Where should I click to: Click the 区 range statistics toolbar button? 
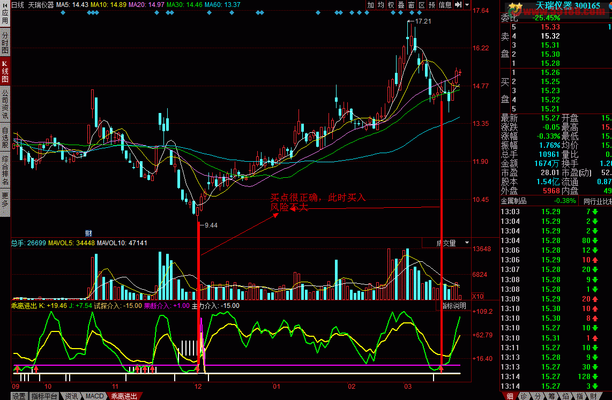[x=421, y=5]
